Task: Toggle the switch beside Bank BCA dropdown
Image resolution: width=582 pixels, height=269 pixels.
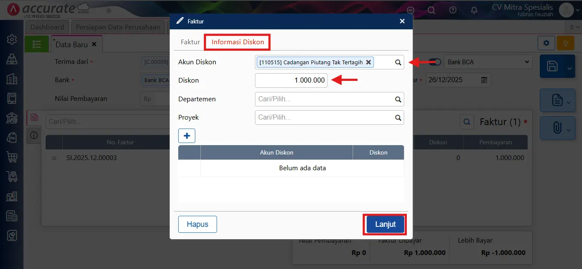Action: (435, 62)
